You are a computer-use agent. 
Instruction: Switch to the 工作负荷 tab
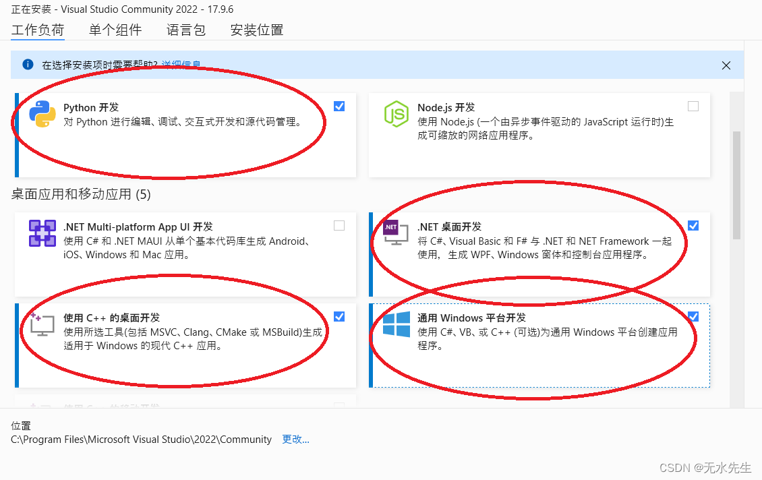38,30
